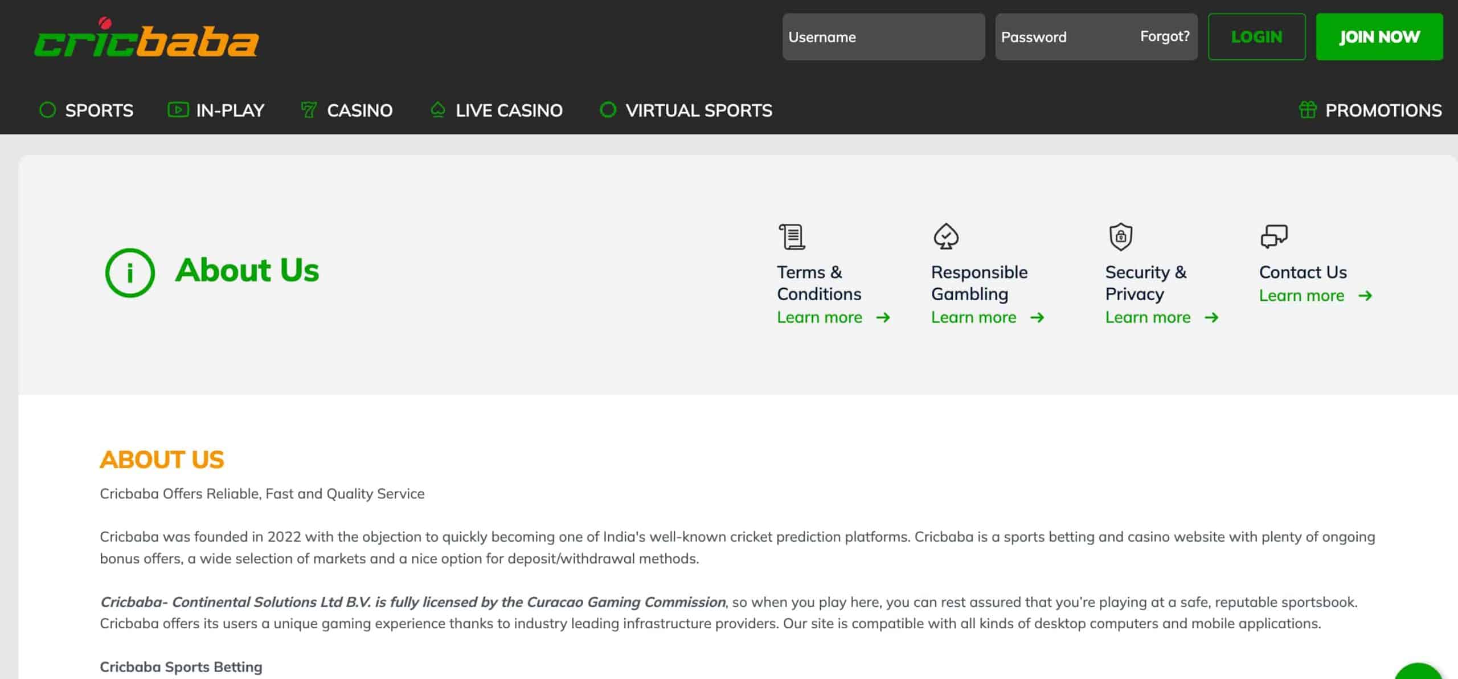Click arrow next to Security Learn more

(x=1211, y=317)
